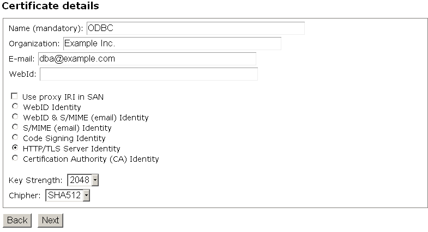Enable the Use proxy IRI in SAN checkbox
The width and height of the screenshot is (428, 232).
[15, 96]
